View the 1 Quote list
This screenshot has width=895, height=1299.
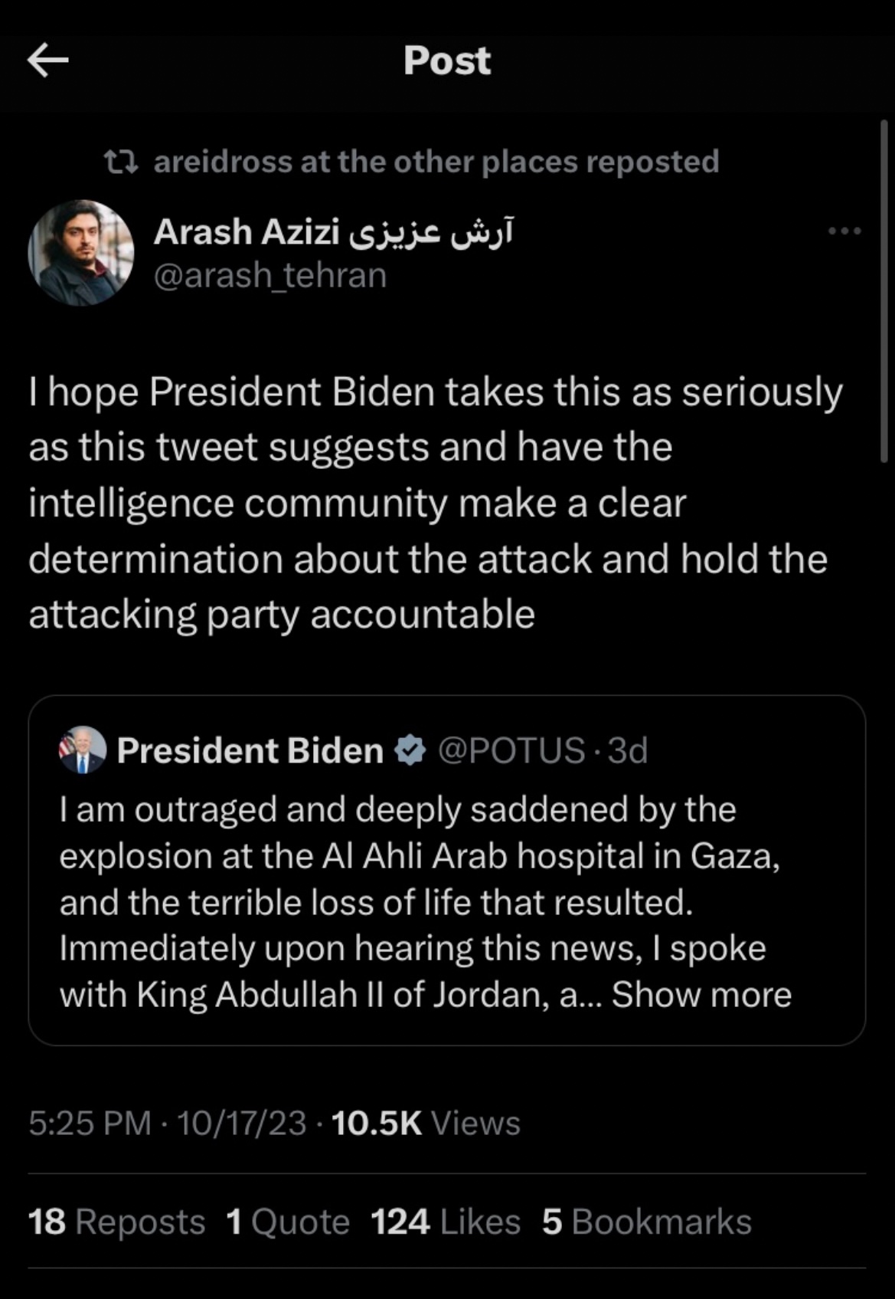point(288,1222)
